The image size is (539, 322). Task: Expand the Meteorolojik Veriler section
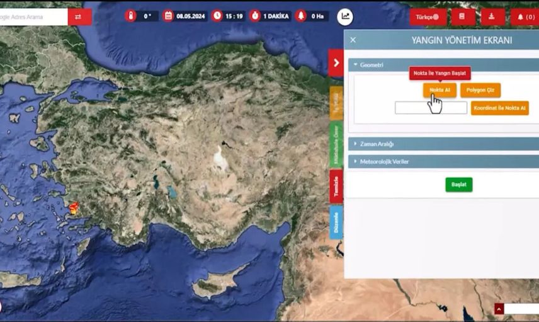pyautogui.click(x=443, y=161)
